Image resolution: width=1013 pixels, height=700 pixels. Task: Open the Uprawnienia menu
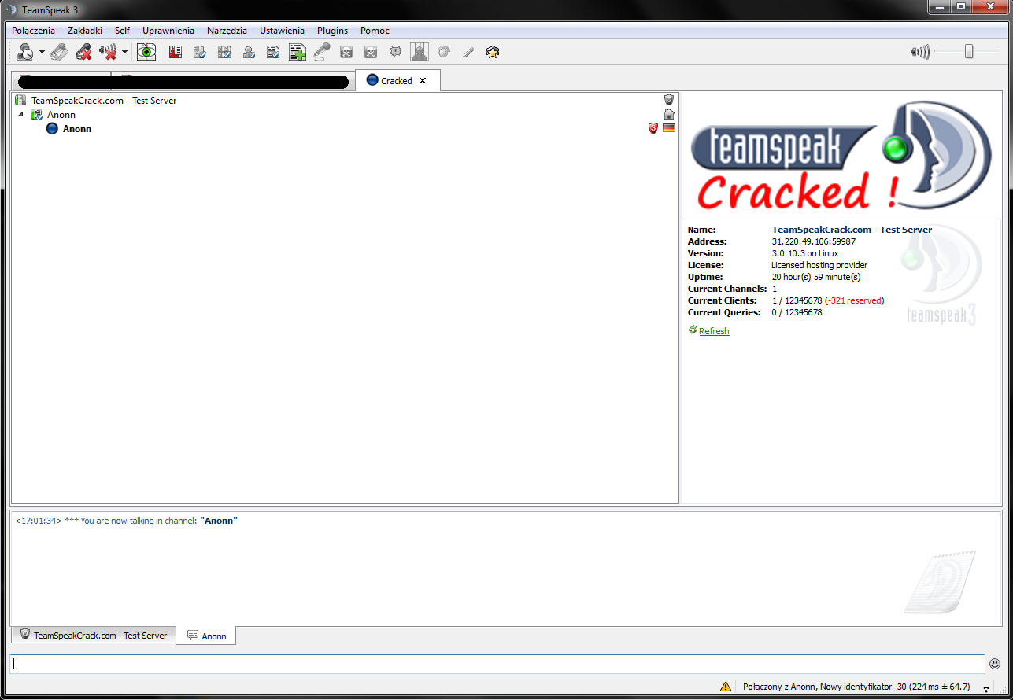(168, 31)
